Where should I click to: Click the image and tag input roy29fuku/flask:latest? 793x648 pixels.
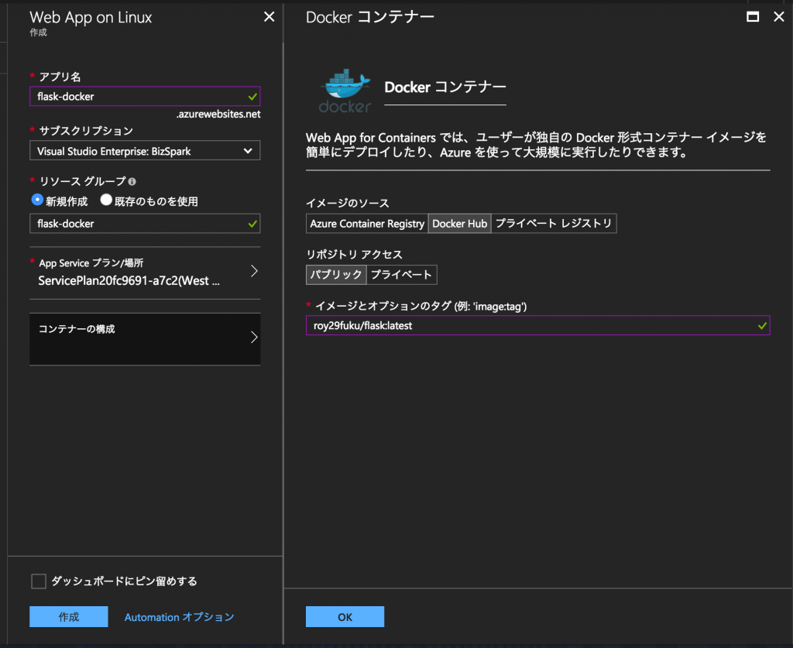coord(537,325)
